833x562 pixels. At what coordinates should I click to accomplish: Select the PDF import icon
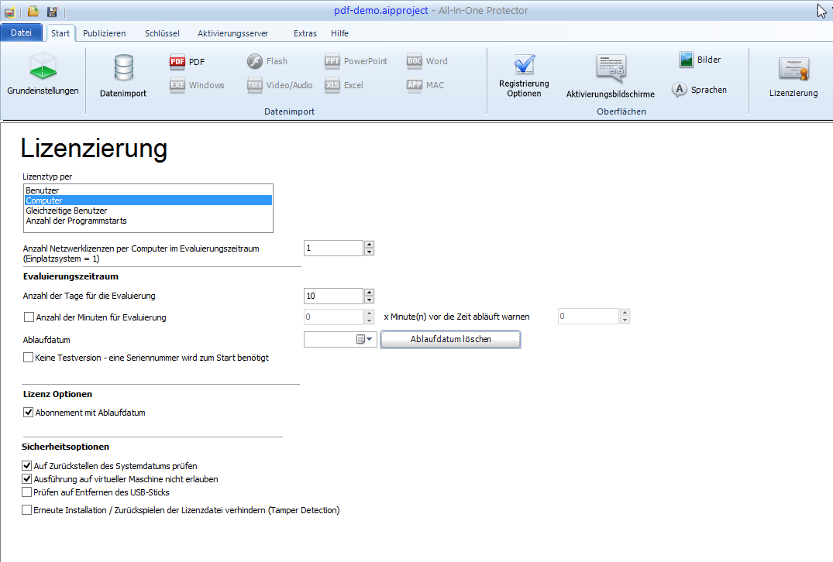pos(177,62)
